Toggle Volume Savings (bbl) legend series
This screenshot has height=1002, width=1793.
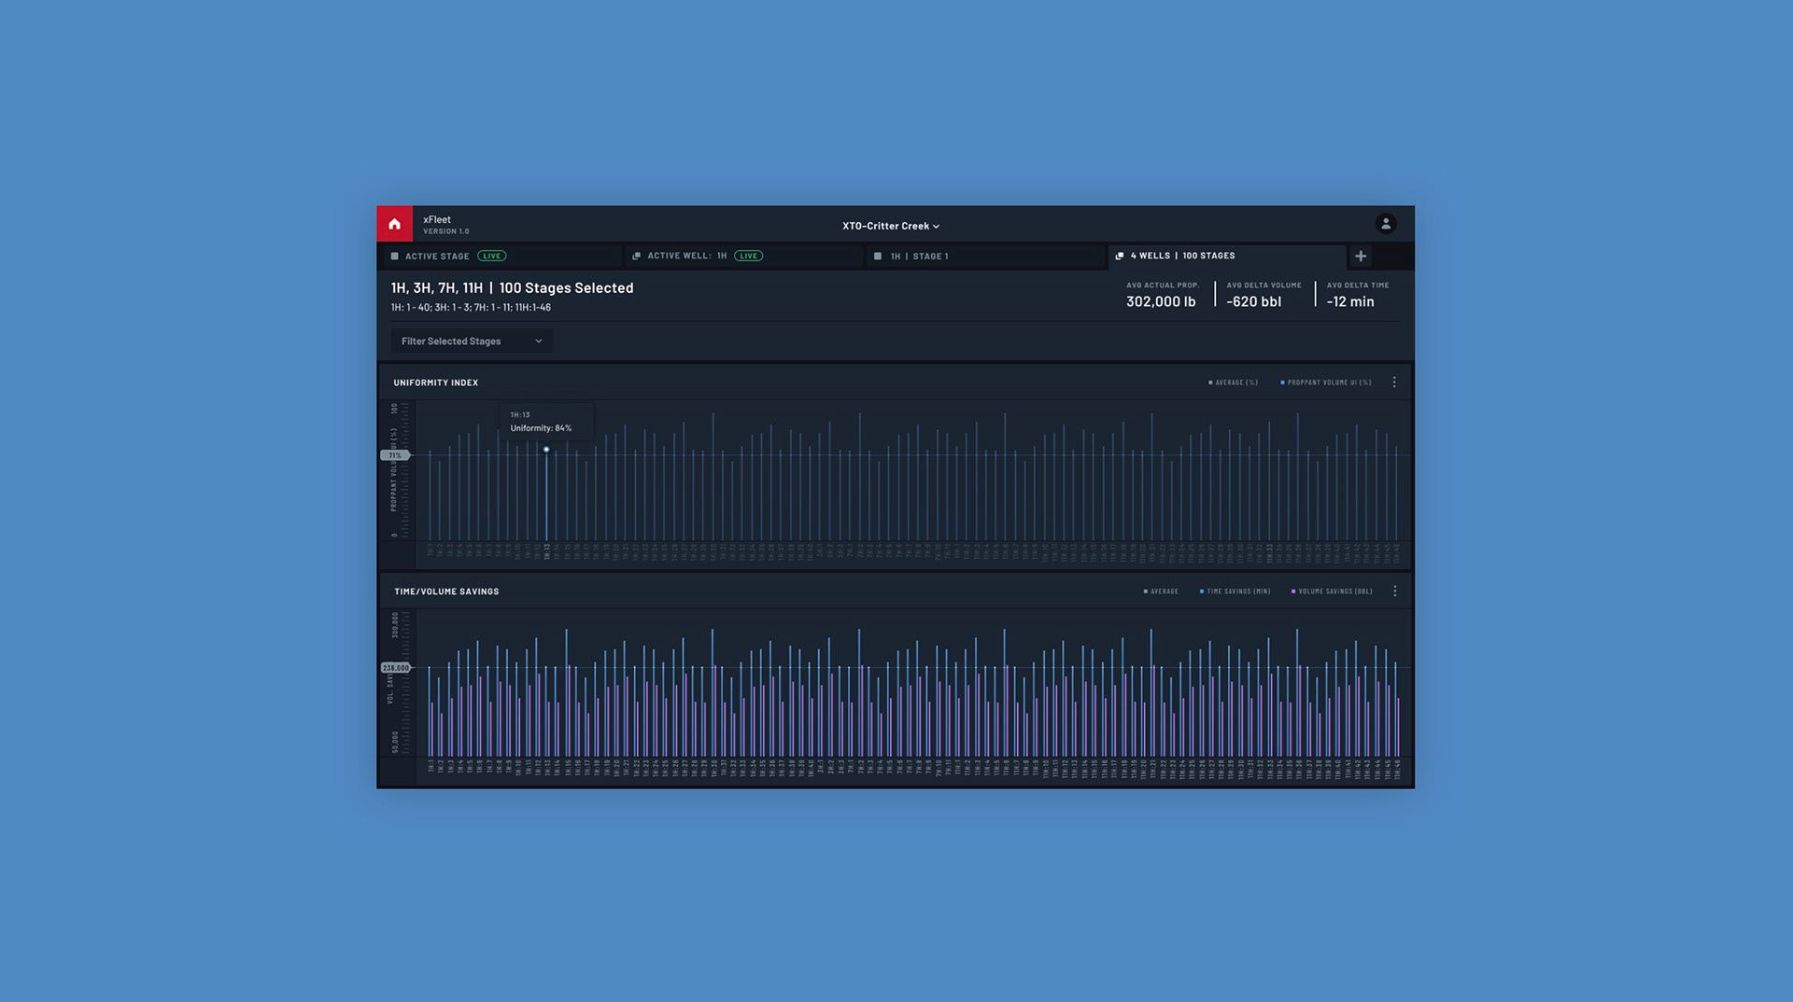(1332, 591)
